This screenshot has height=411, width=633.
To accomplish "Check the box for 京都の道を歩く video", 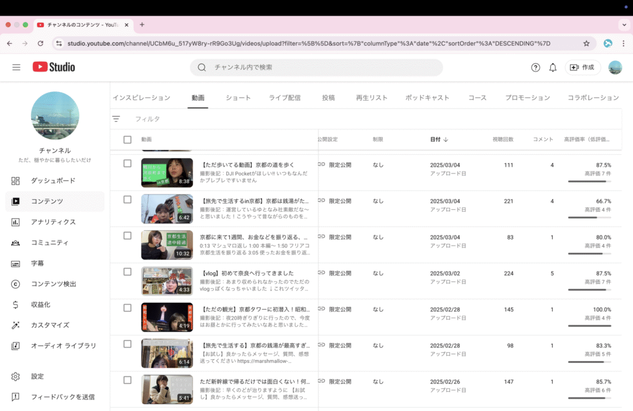I will click(127, 164).
